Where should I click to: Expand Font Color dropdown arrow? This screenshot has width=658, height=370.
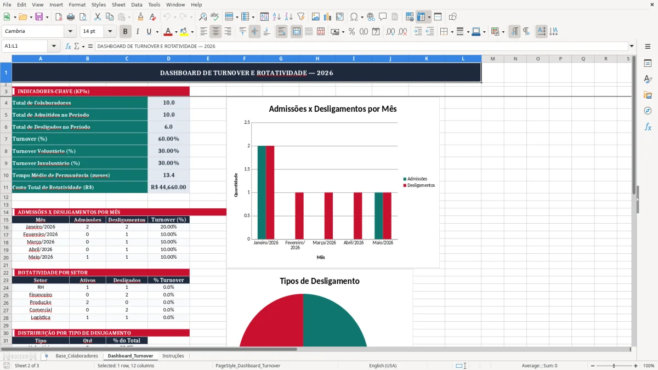tap(176, 32)
